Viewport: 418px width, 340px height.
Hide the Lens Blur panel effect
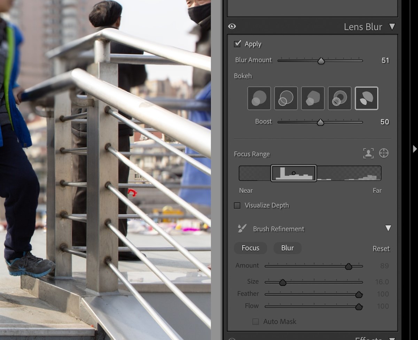tap(232, 26)
